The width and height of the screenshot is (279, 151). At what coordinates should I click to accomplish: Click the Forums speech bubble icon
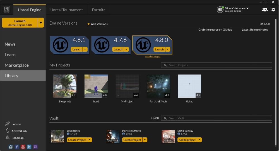[8, 124]
